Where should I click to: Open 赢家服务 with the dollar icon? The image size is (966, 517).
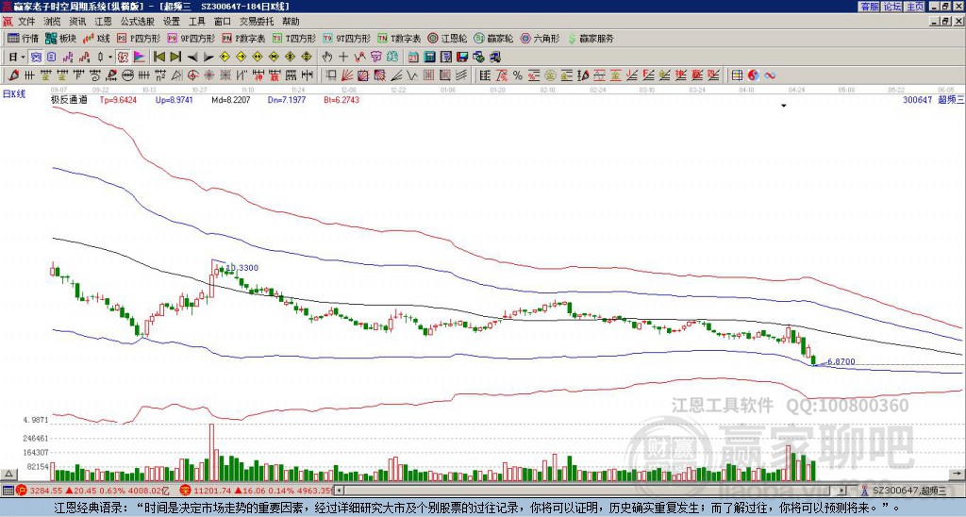click(x=591, y=38)
